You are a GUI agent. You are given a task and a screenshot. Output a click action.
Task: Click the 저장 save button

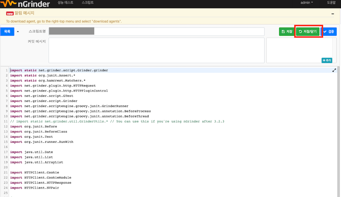point(287,31)
